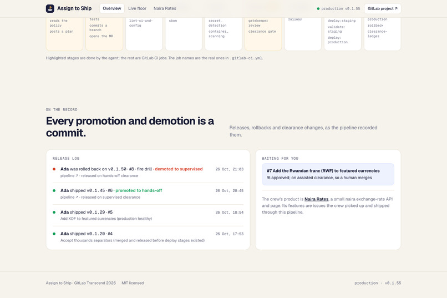Open issue #7 Add the Rwandan franc card
Screen dimensions: 447x298
click(328, 174)
